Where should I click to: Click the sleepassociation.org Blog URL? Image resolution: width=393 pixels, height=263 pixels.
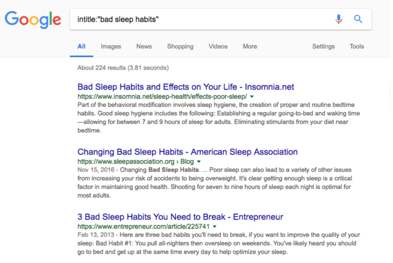pos(135,162)
